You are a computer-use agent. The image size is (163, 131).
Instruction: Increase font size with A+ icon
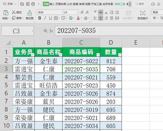(82, 12)
